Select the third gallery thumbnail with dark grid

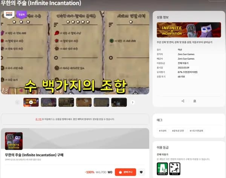click(x=66, y=102)
